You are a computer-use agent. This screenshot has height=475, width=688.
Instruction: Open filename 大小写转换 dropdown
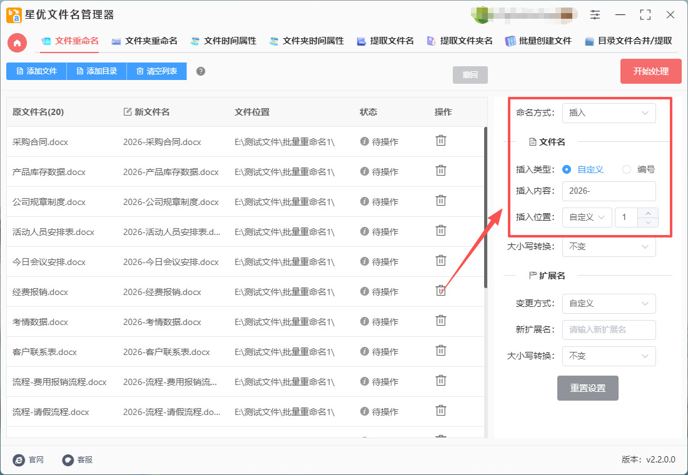(609, 246)
